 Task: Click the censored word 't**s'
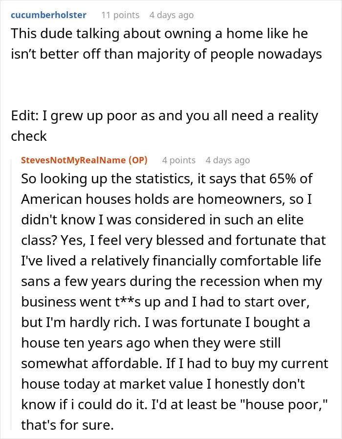point(128,302)
